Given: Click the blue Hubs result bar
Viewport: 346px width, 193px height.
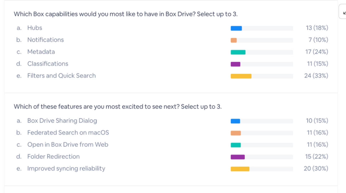Looking at the screenshot, I should (x=236, y=28).
